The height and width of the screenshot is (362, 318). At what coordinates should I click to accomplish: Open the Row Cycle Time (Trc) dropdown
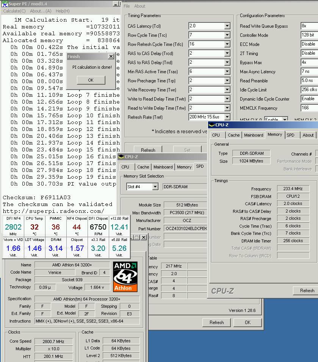[227, 35]
